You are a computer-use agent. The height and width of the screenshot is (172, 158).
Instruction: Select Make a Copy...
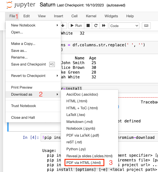point(33,44)
